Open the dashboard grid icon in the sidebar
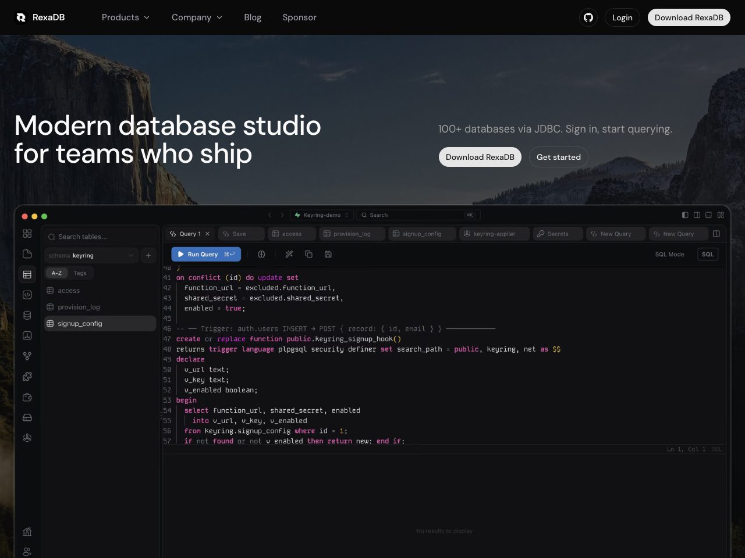Screen dimensions: 745x558 click(x=27, y=233)
